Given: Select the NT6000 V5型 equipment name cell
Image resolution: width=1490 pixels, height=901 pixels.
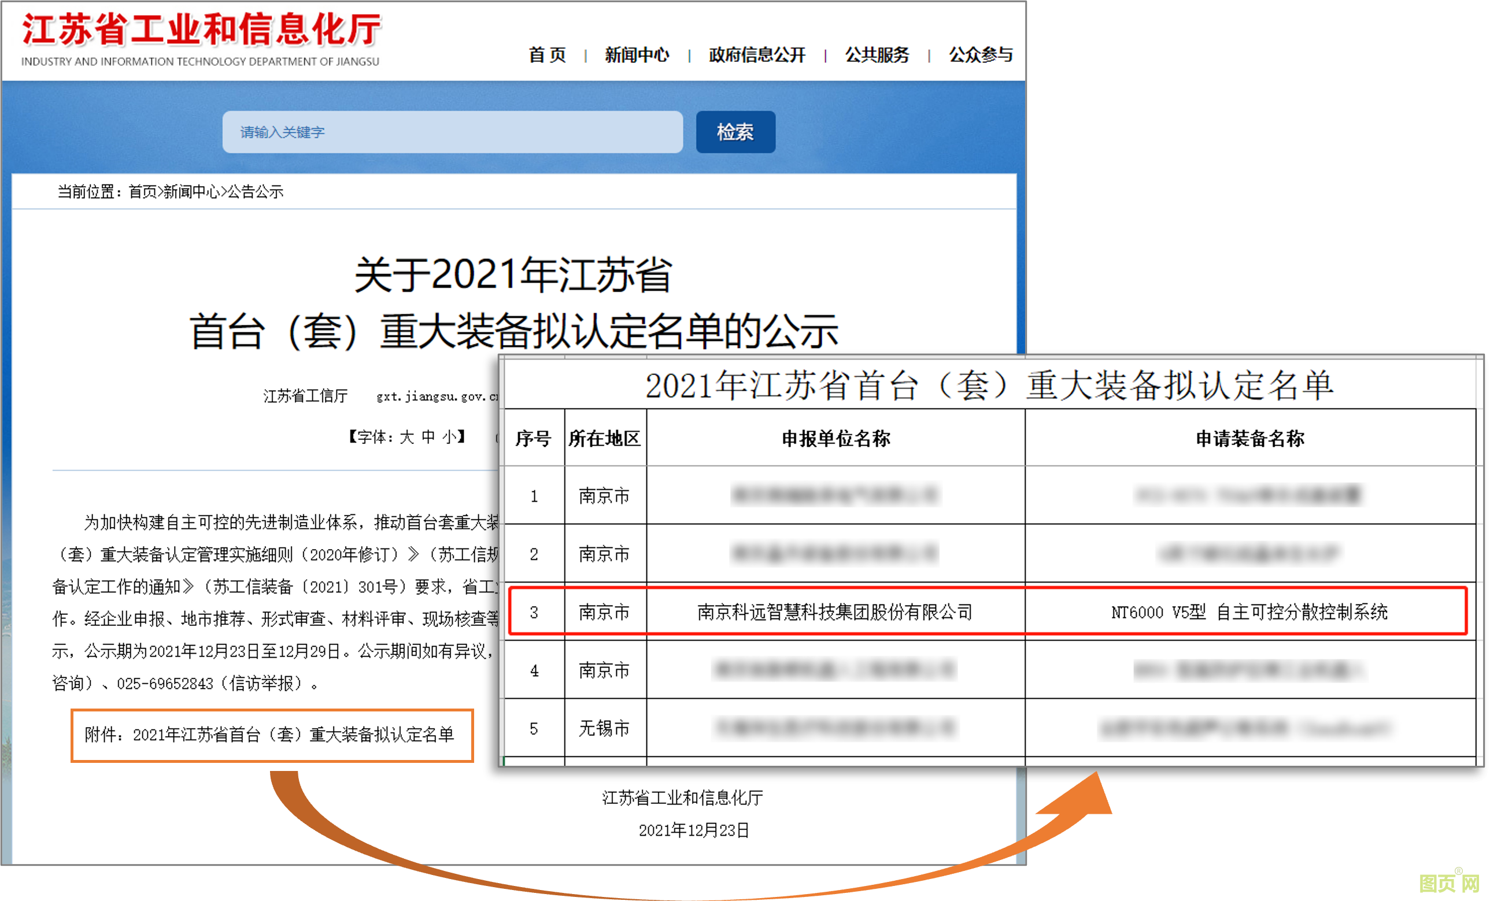Looking at the screenshot, I should pos(1249,612).
